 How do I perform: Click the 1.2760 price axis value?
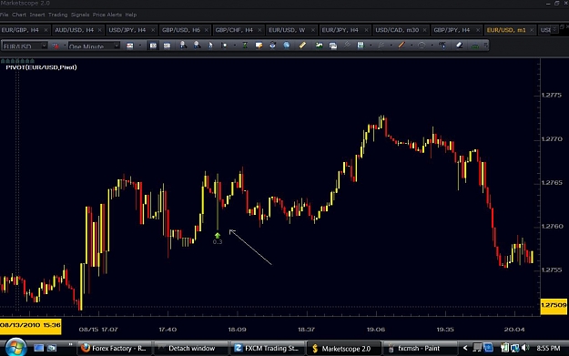pyautogui.click(x=552, y=226)
